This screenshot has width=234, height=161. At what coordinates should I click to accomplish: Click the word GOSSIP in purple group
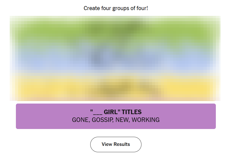point(103,120)
